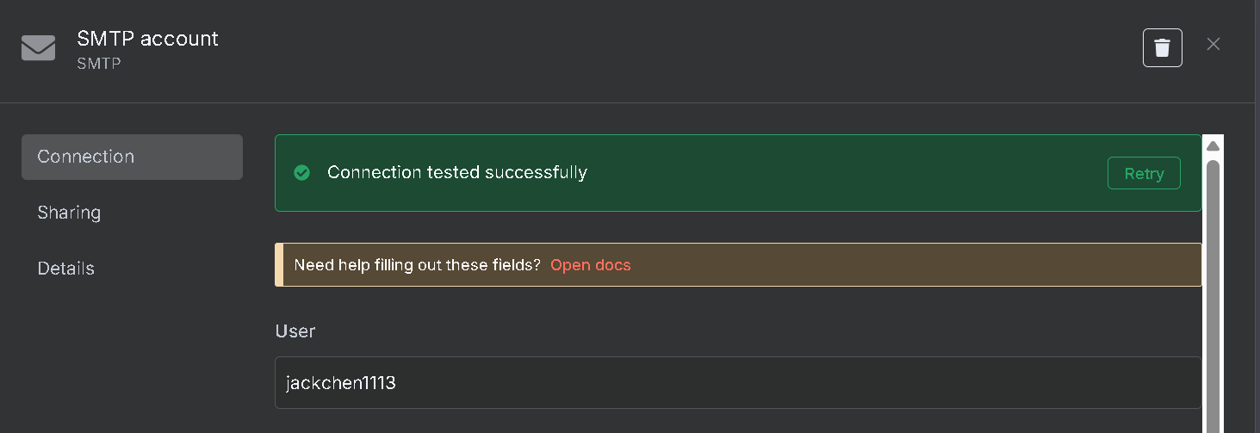Click empty area of green success banner
This screenshot has width=1260, height=433.
(844, 173)
